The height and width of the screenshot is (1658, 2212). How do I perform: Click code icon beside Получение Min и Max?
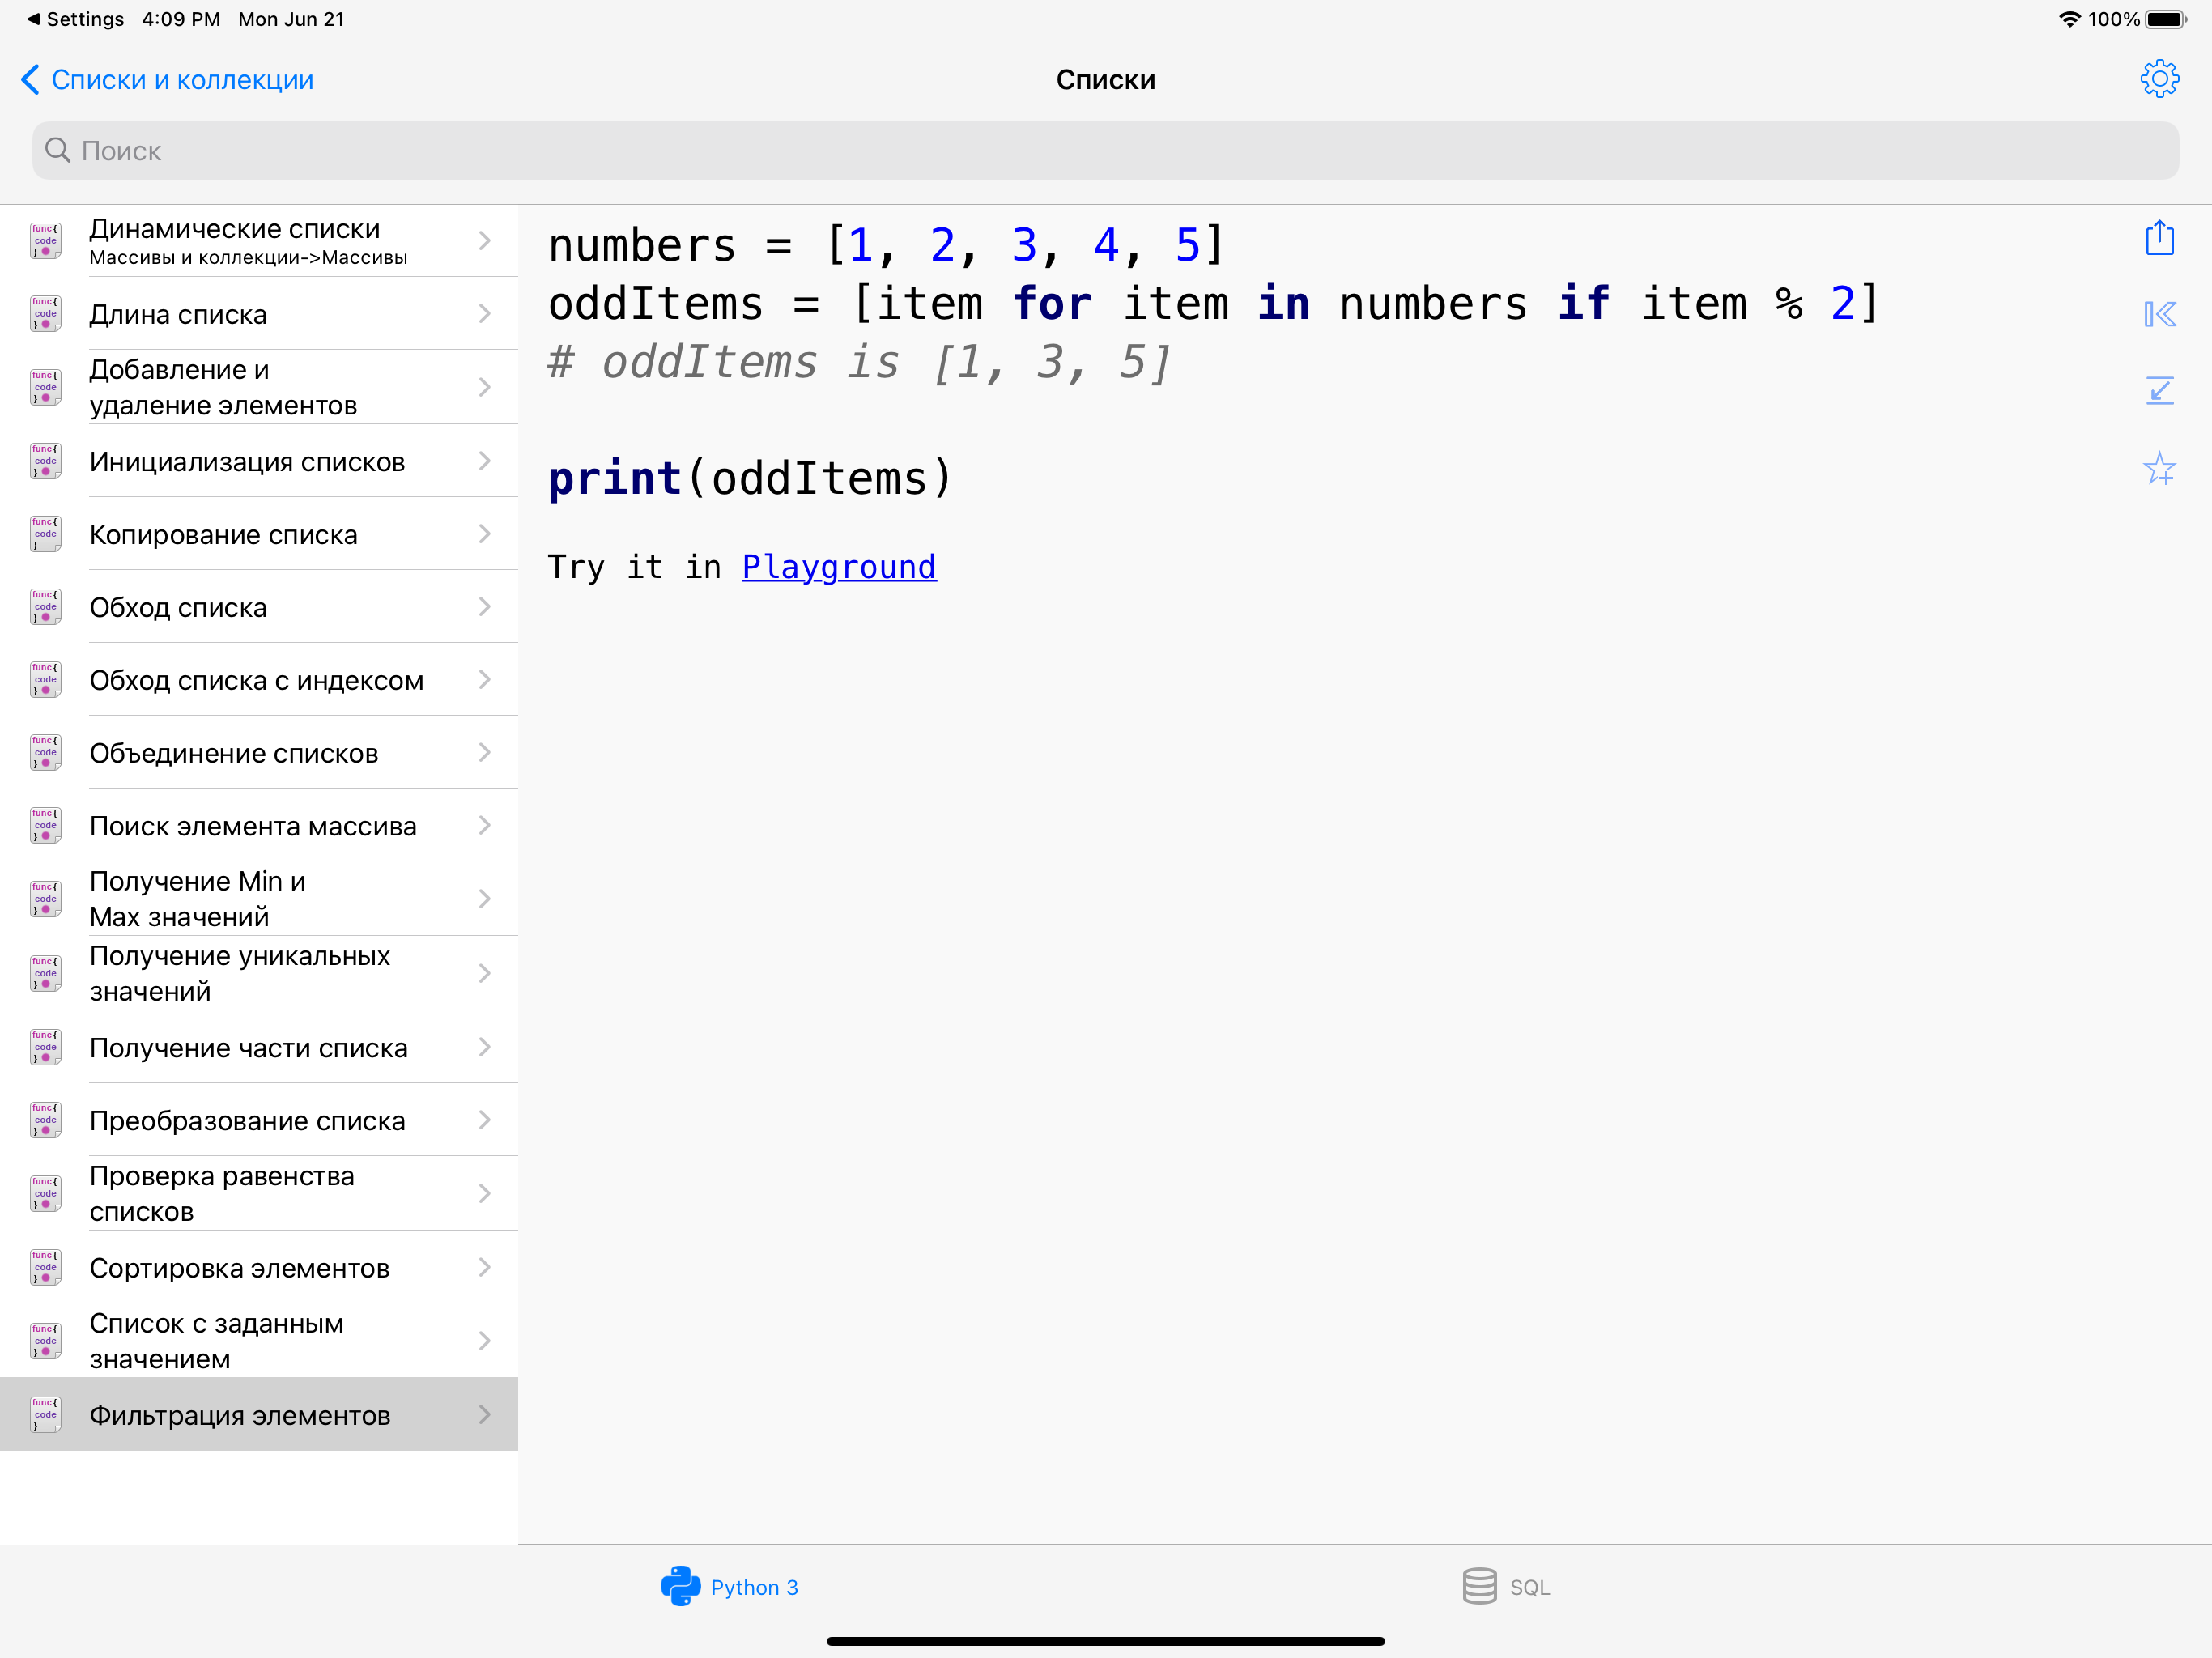click(46, 899)
